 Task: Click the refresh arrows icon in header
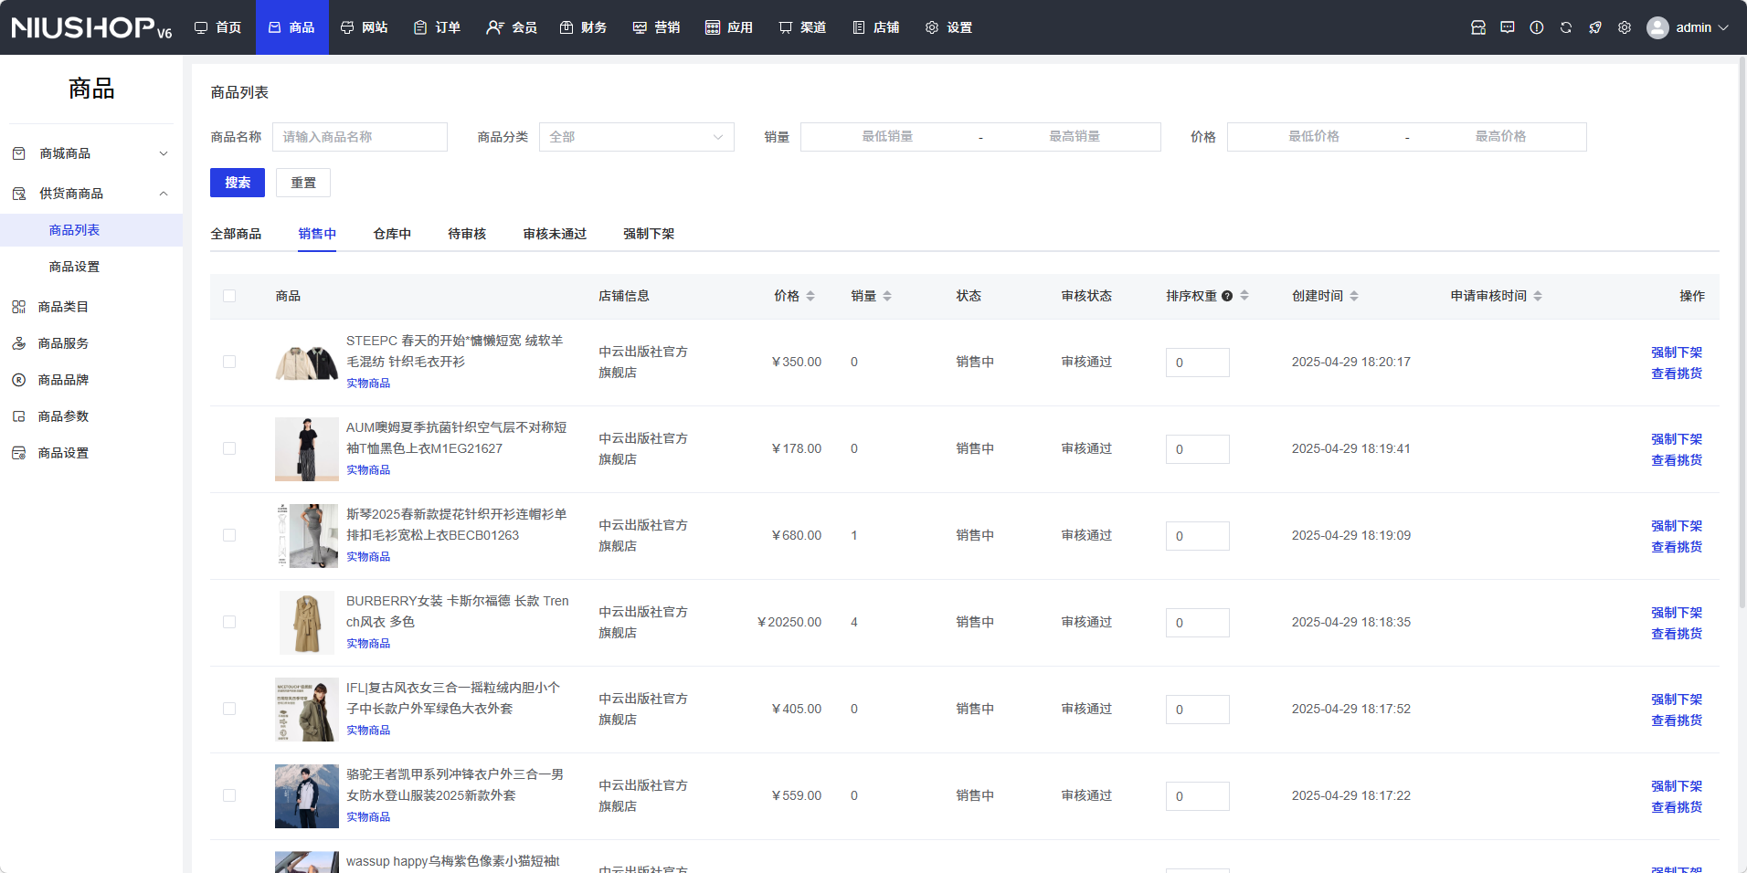pyautogui.click(x=1566, y=27)
